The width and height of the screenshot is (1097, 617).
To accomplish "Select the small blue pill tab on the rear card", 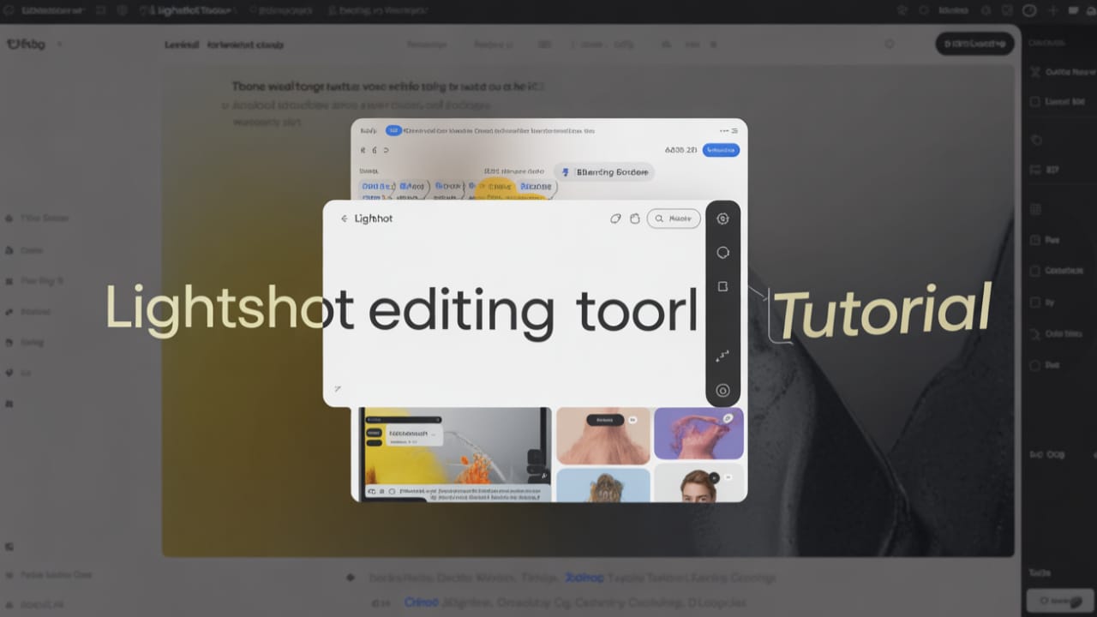I will (393, 131).
